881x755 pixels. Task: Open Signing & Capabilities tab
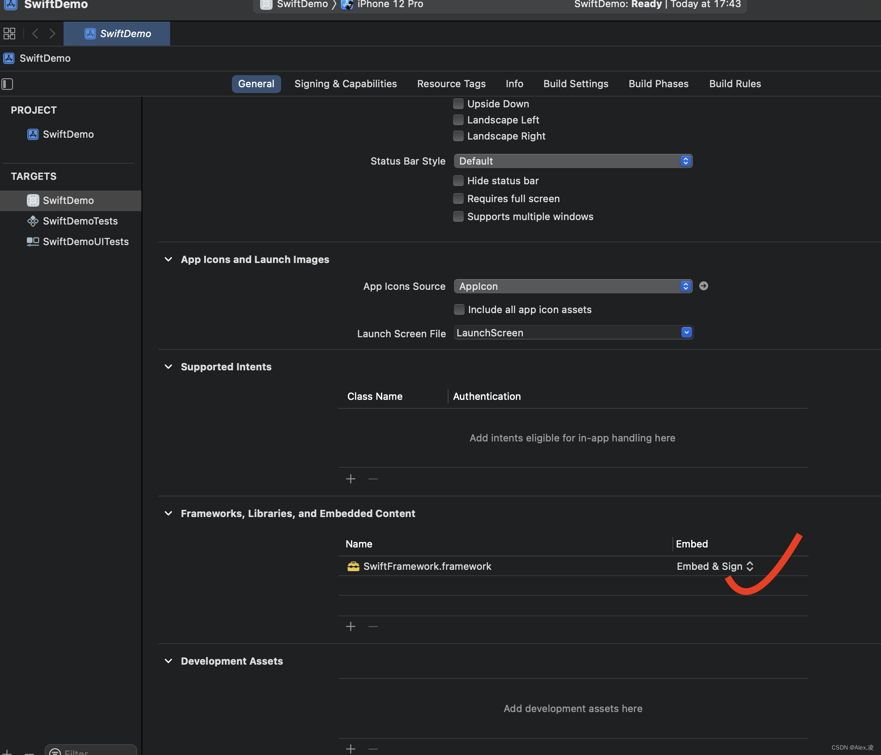346,84
